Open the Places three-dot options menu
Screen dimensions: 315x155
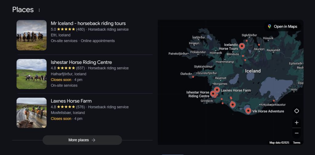point(39,10)
